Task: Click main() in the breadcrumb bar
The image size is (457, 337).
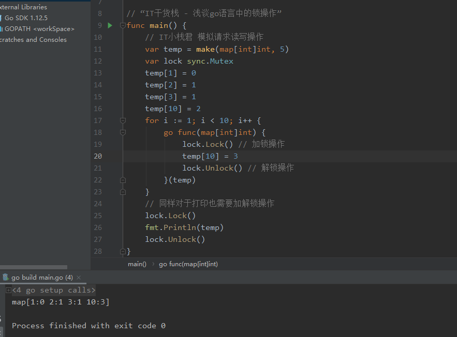Action: pyautogui.click(x=137, y=264)
